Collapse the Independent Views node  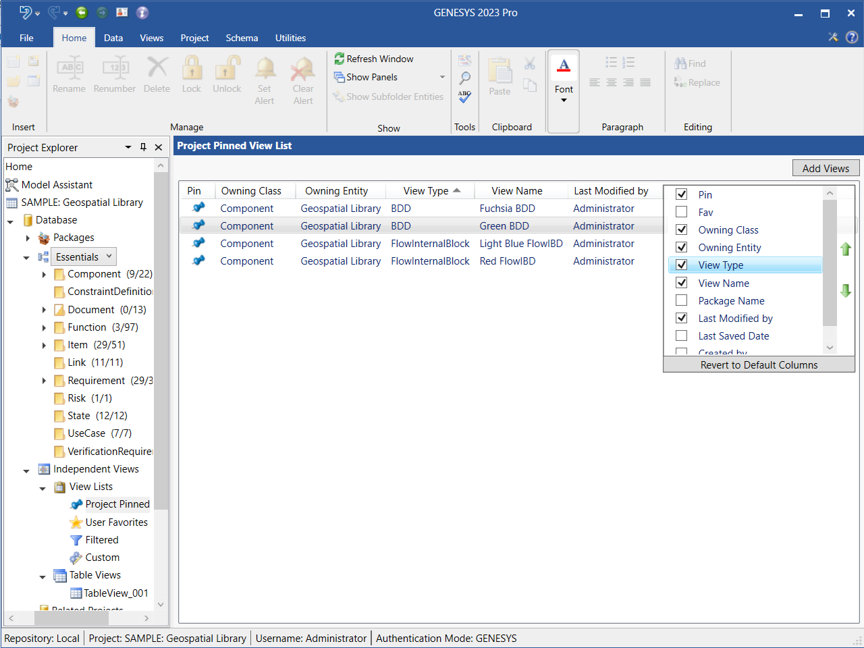click(x=26, y=470)
